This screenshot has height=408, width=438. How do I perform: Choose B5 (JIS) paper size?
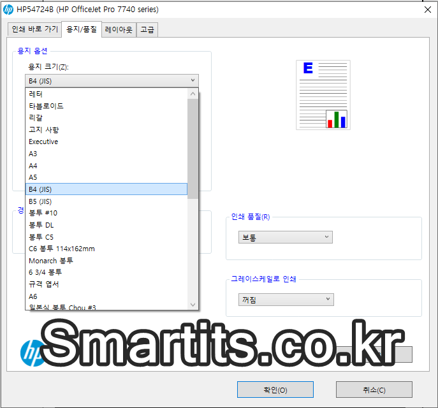tap(106, 201)
